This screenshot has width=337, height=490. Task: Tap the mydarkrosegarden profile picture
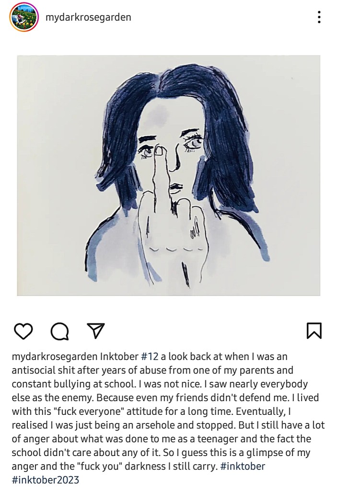[x=24, y=17]
